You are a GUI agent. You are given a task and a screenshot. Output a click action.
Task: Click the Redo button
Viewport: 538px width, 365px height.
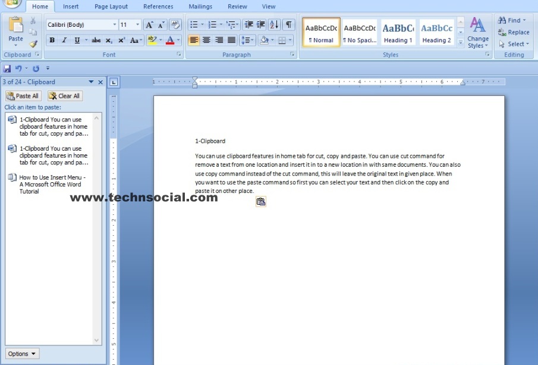pos(36,67)
